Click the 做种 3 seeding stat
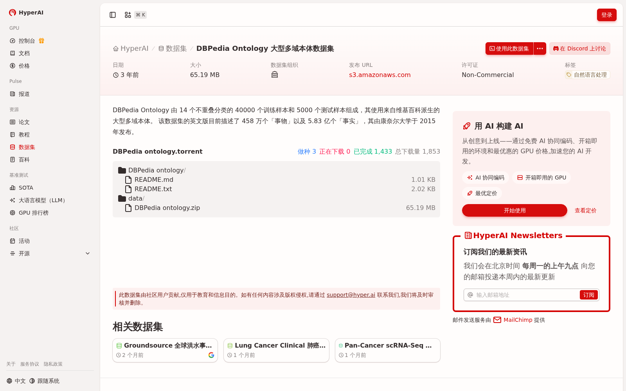The height and width of the screenshot is (391, 626). (x=307, y=151)
